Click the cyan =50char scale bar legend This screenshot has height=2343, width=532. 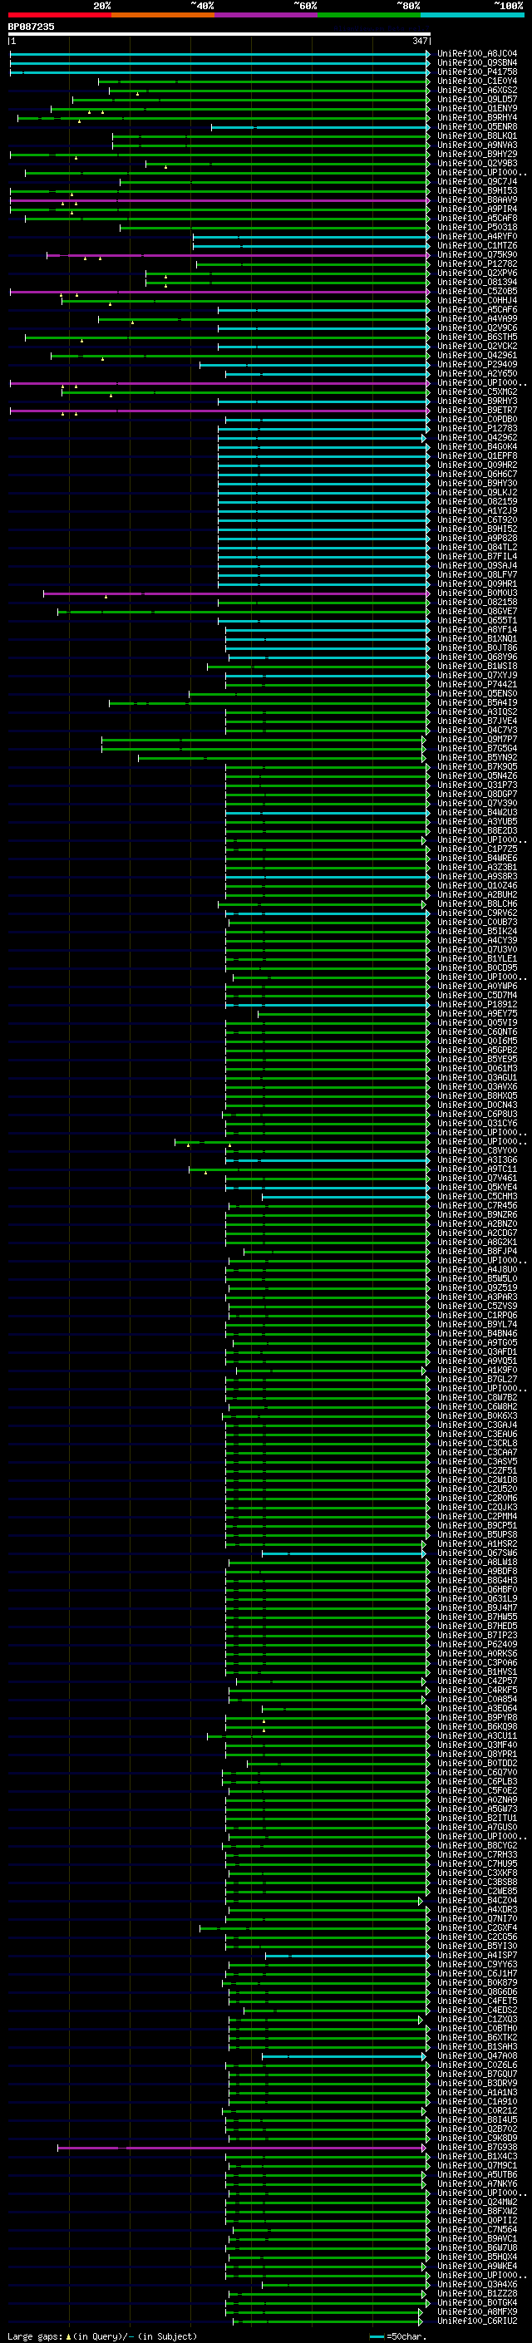pos(377,2336)
